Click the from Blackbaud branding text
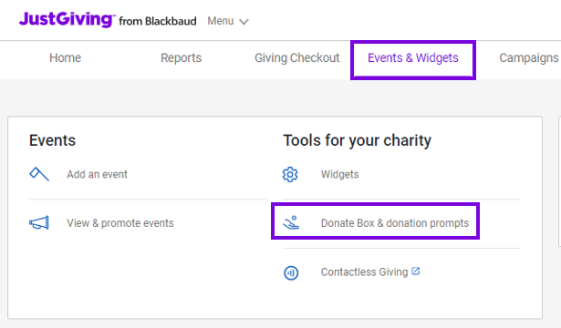This screenshot has height=328, width=561. (158, 22)
